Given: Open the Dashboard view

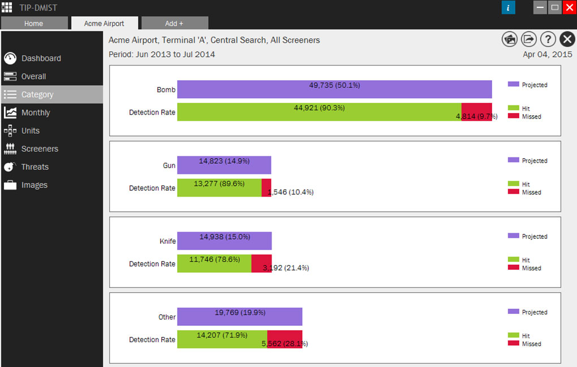Looking at the screenshot, I should 42,58.
